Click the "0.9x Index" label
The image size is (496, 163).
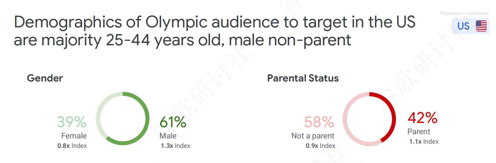(x=320, y=145)
